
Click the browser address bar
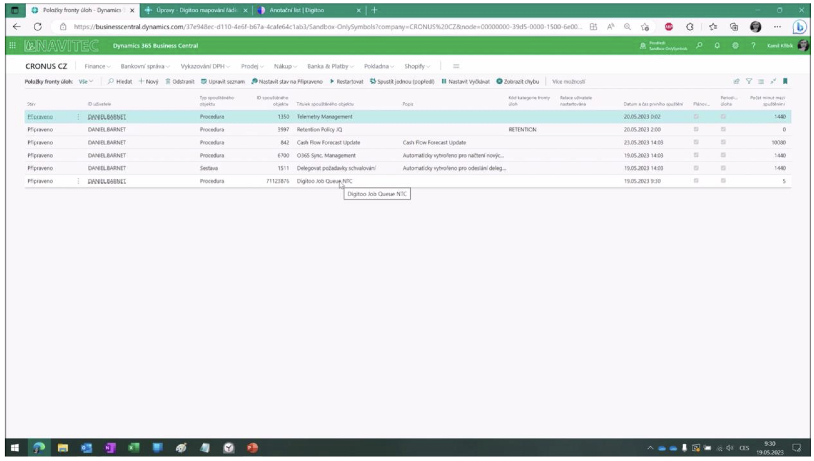click(327, 27)
